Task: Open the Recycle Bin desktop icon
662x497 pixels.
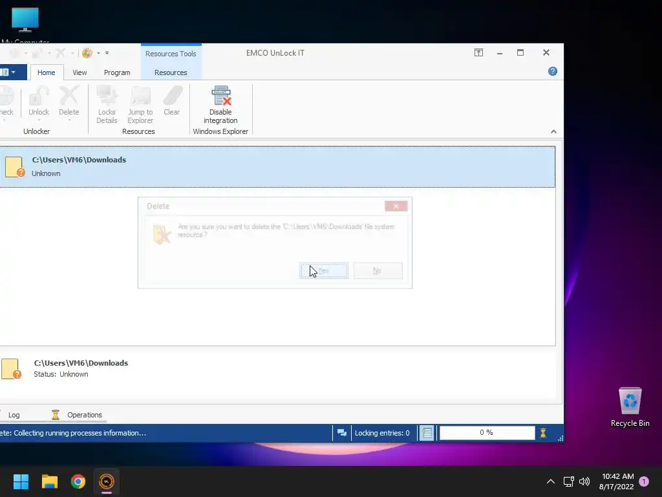Action: pos(630,407)
